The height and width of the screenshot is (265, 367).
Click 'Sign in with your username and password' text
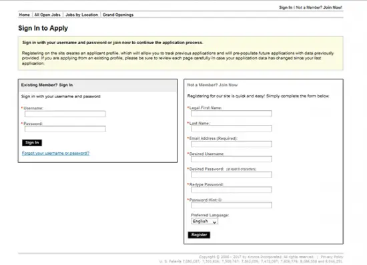point(61,96)
